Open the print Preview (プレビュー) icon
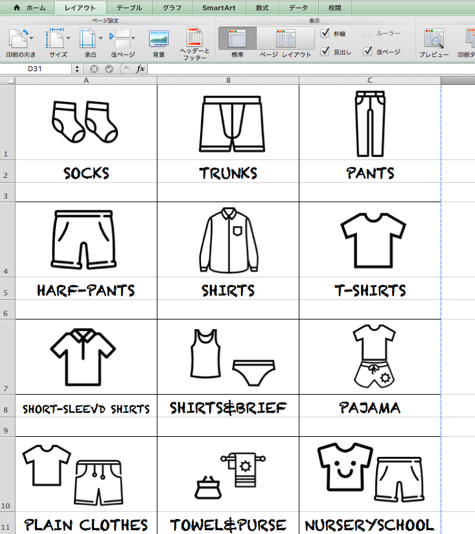Screen dimensions: 475x534 click(x=434, y=38)
